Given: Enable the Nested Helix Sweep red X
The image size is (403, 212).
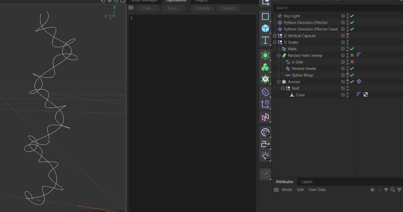Looking at the screenshot, I should coord(352,55).
